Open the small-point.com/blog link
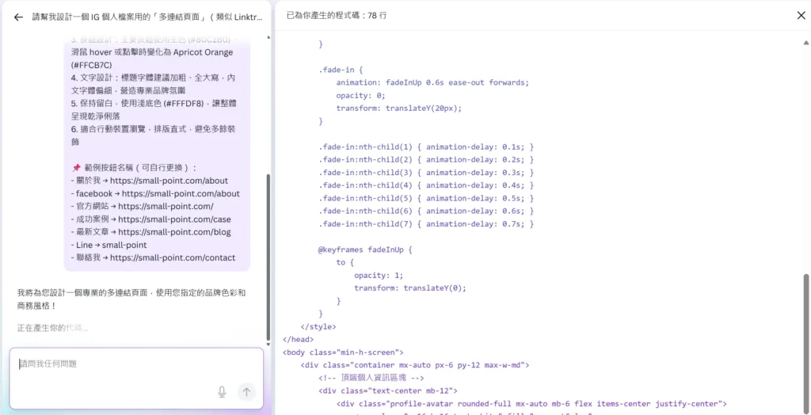This screenshot has height=415, width=811. pos(174,232)
